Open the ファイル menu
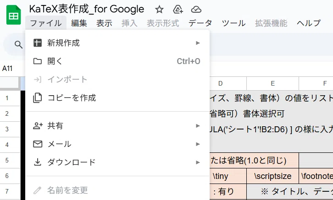The width and height of the screenshot is (333, 200). click(x=46, y=23)
